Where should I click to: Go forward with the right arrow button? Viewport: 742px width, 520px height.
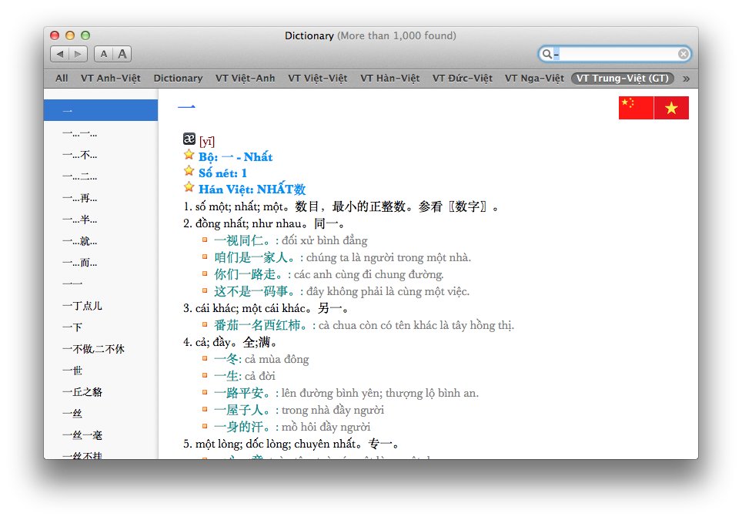(x=78, y=54)
